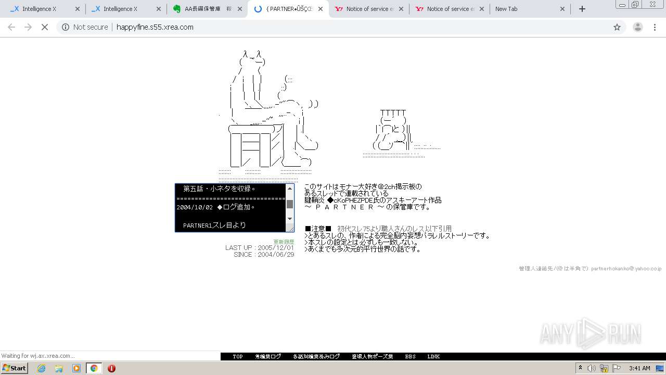Open the Chrome three-dot menu
This screenshot has height=375, width=666.
click(655, 27)
